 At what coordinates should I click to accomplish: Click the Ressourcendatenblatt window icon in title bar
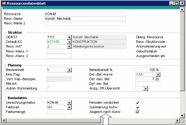(4, 3)
